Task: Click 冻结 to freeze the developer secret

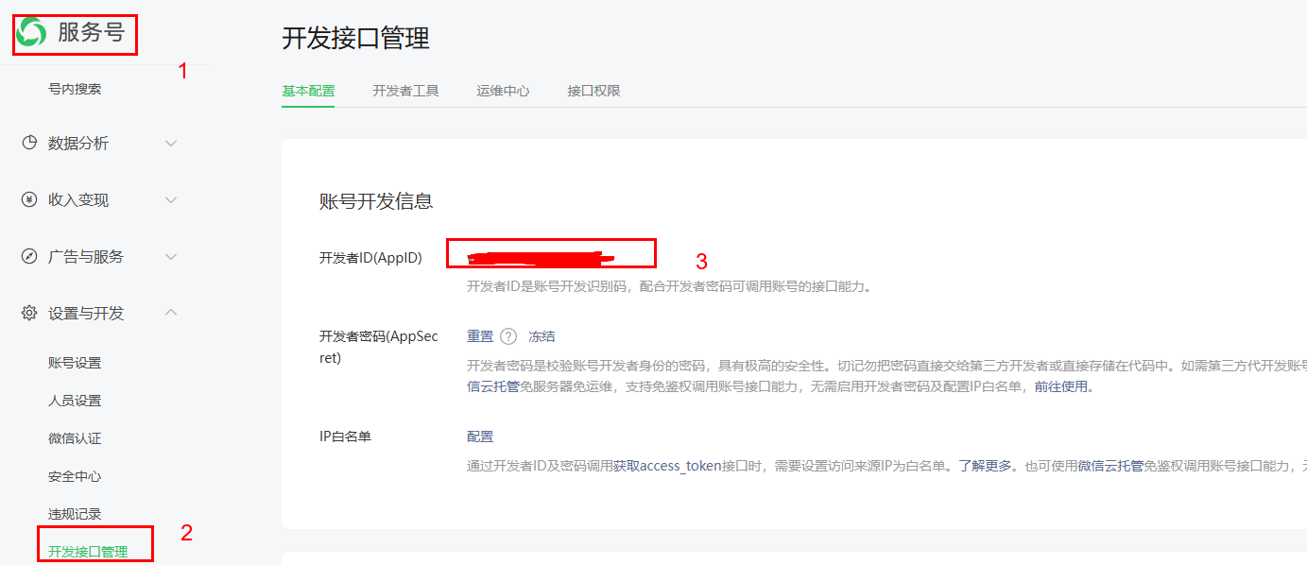Action: 542,336
